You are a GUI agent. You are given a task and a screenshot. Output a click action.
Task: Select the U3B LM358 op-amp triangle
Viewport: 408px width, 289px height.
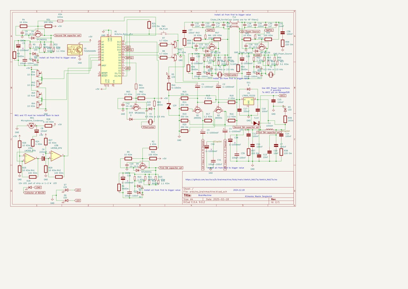click(56, 156)
